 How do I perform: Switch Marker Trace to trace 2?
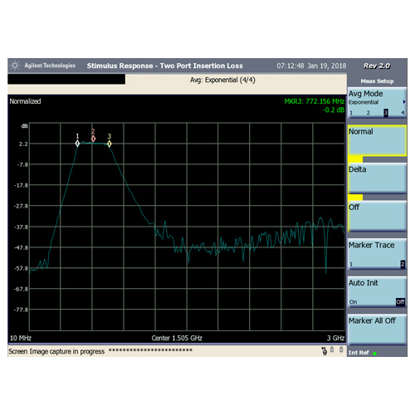pos(403,264)
